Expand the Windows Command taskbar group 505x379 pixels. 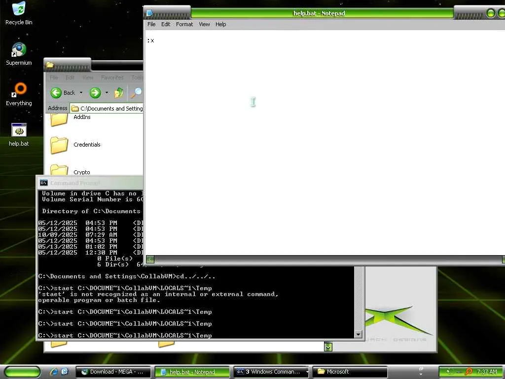307,372
